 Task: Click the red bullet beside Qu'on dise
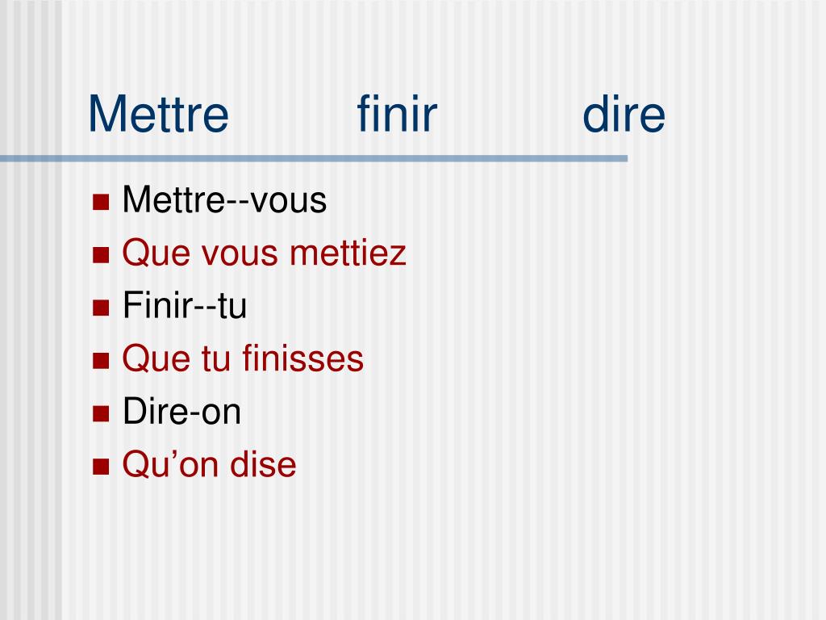pos(101,467)
